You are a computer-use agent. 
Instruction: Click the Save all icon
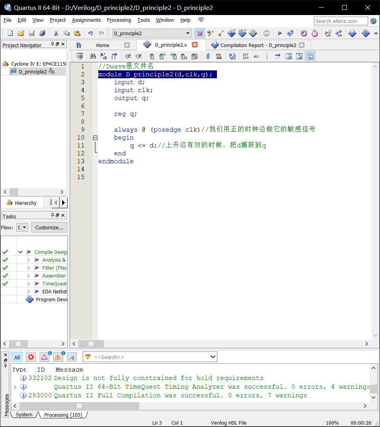tap(42, 33)
